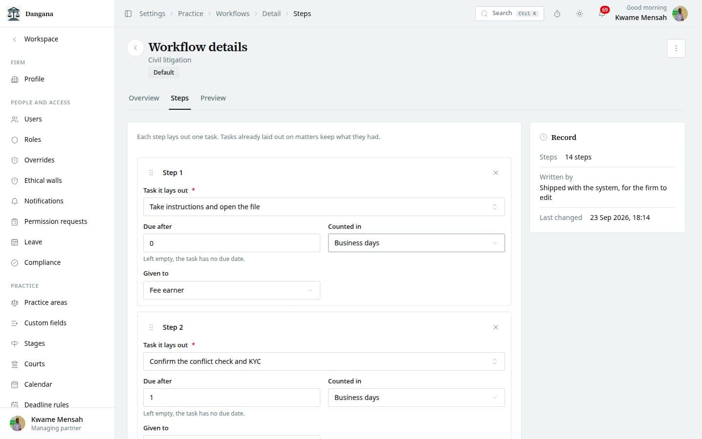Click the Practice areas scales icon
The image size is (702, 439).
coord(15,302)
